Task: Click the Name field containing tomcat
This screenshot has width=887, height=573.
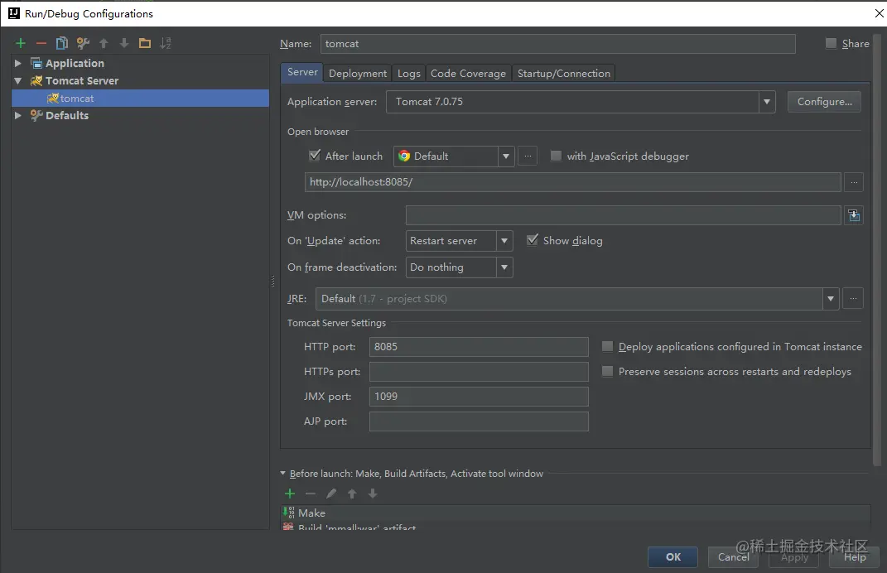Action: coord(557,44)
